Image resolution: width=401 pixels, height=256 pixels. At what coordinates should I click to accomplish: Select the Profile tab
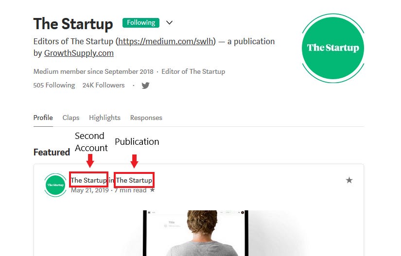point(43,118)
